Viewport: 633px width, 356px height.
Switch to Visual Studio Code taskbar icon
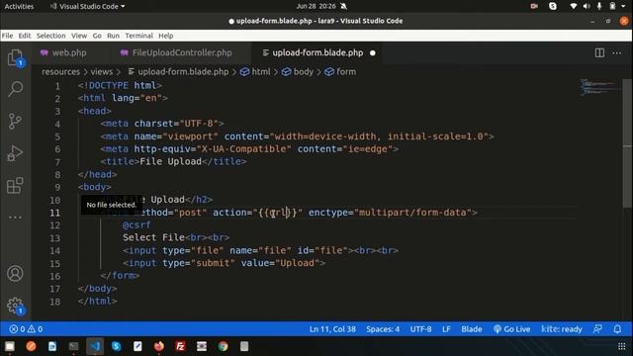(95, 346)
